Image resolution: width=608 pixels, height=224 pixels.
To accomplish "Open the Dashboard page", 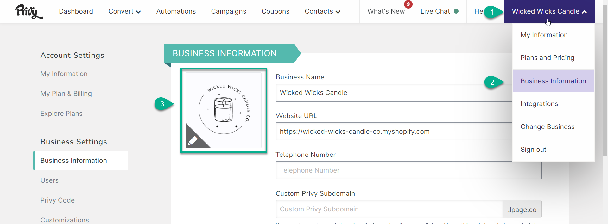I will click(x=76, y=11).
